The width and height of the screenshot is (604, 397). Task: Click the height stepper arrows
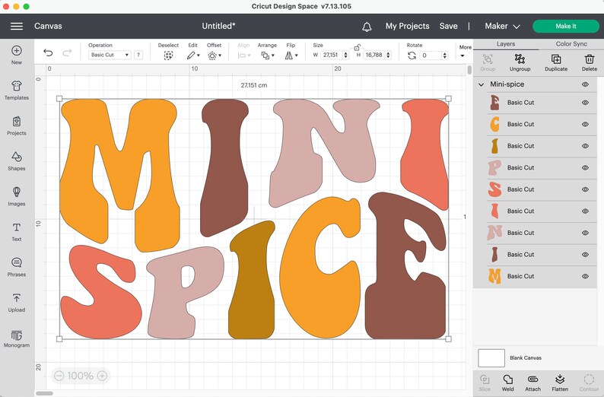(388, 55)
